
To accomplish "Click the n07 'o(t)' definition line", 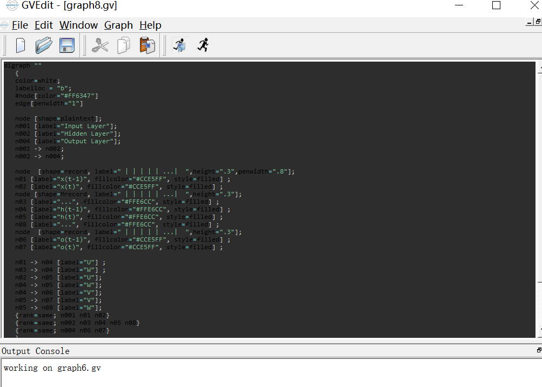I will pos(119,247).
